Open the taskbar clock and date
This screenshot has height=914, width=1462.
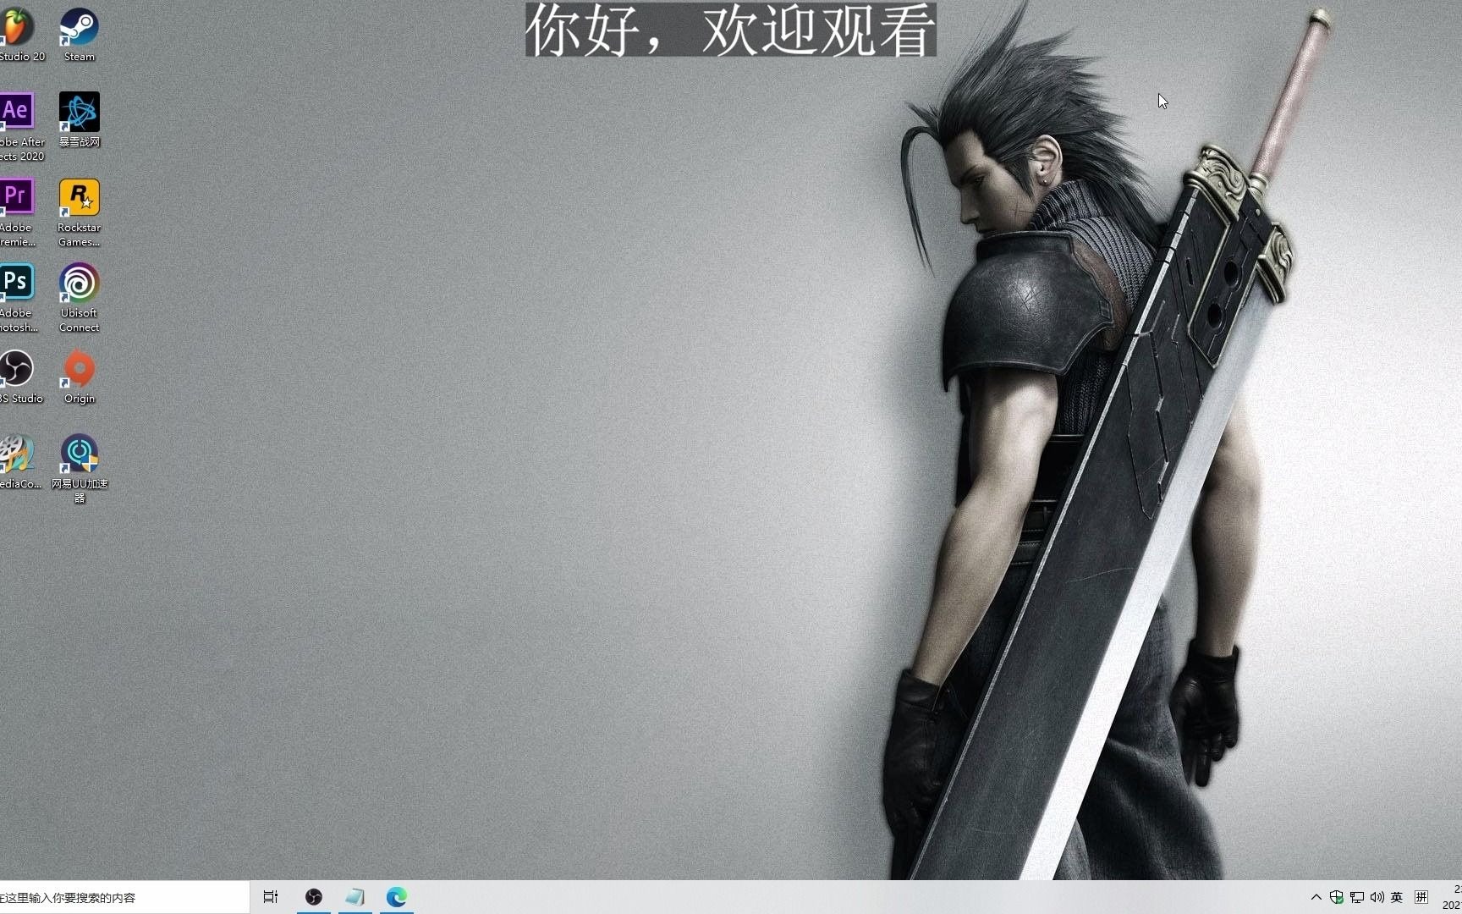[1450, 897]
